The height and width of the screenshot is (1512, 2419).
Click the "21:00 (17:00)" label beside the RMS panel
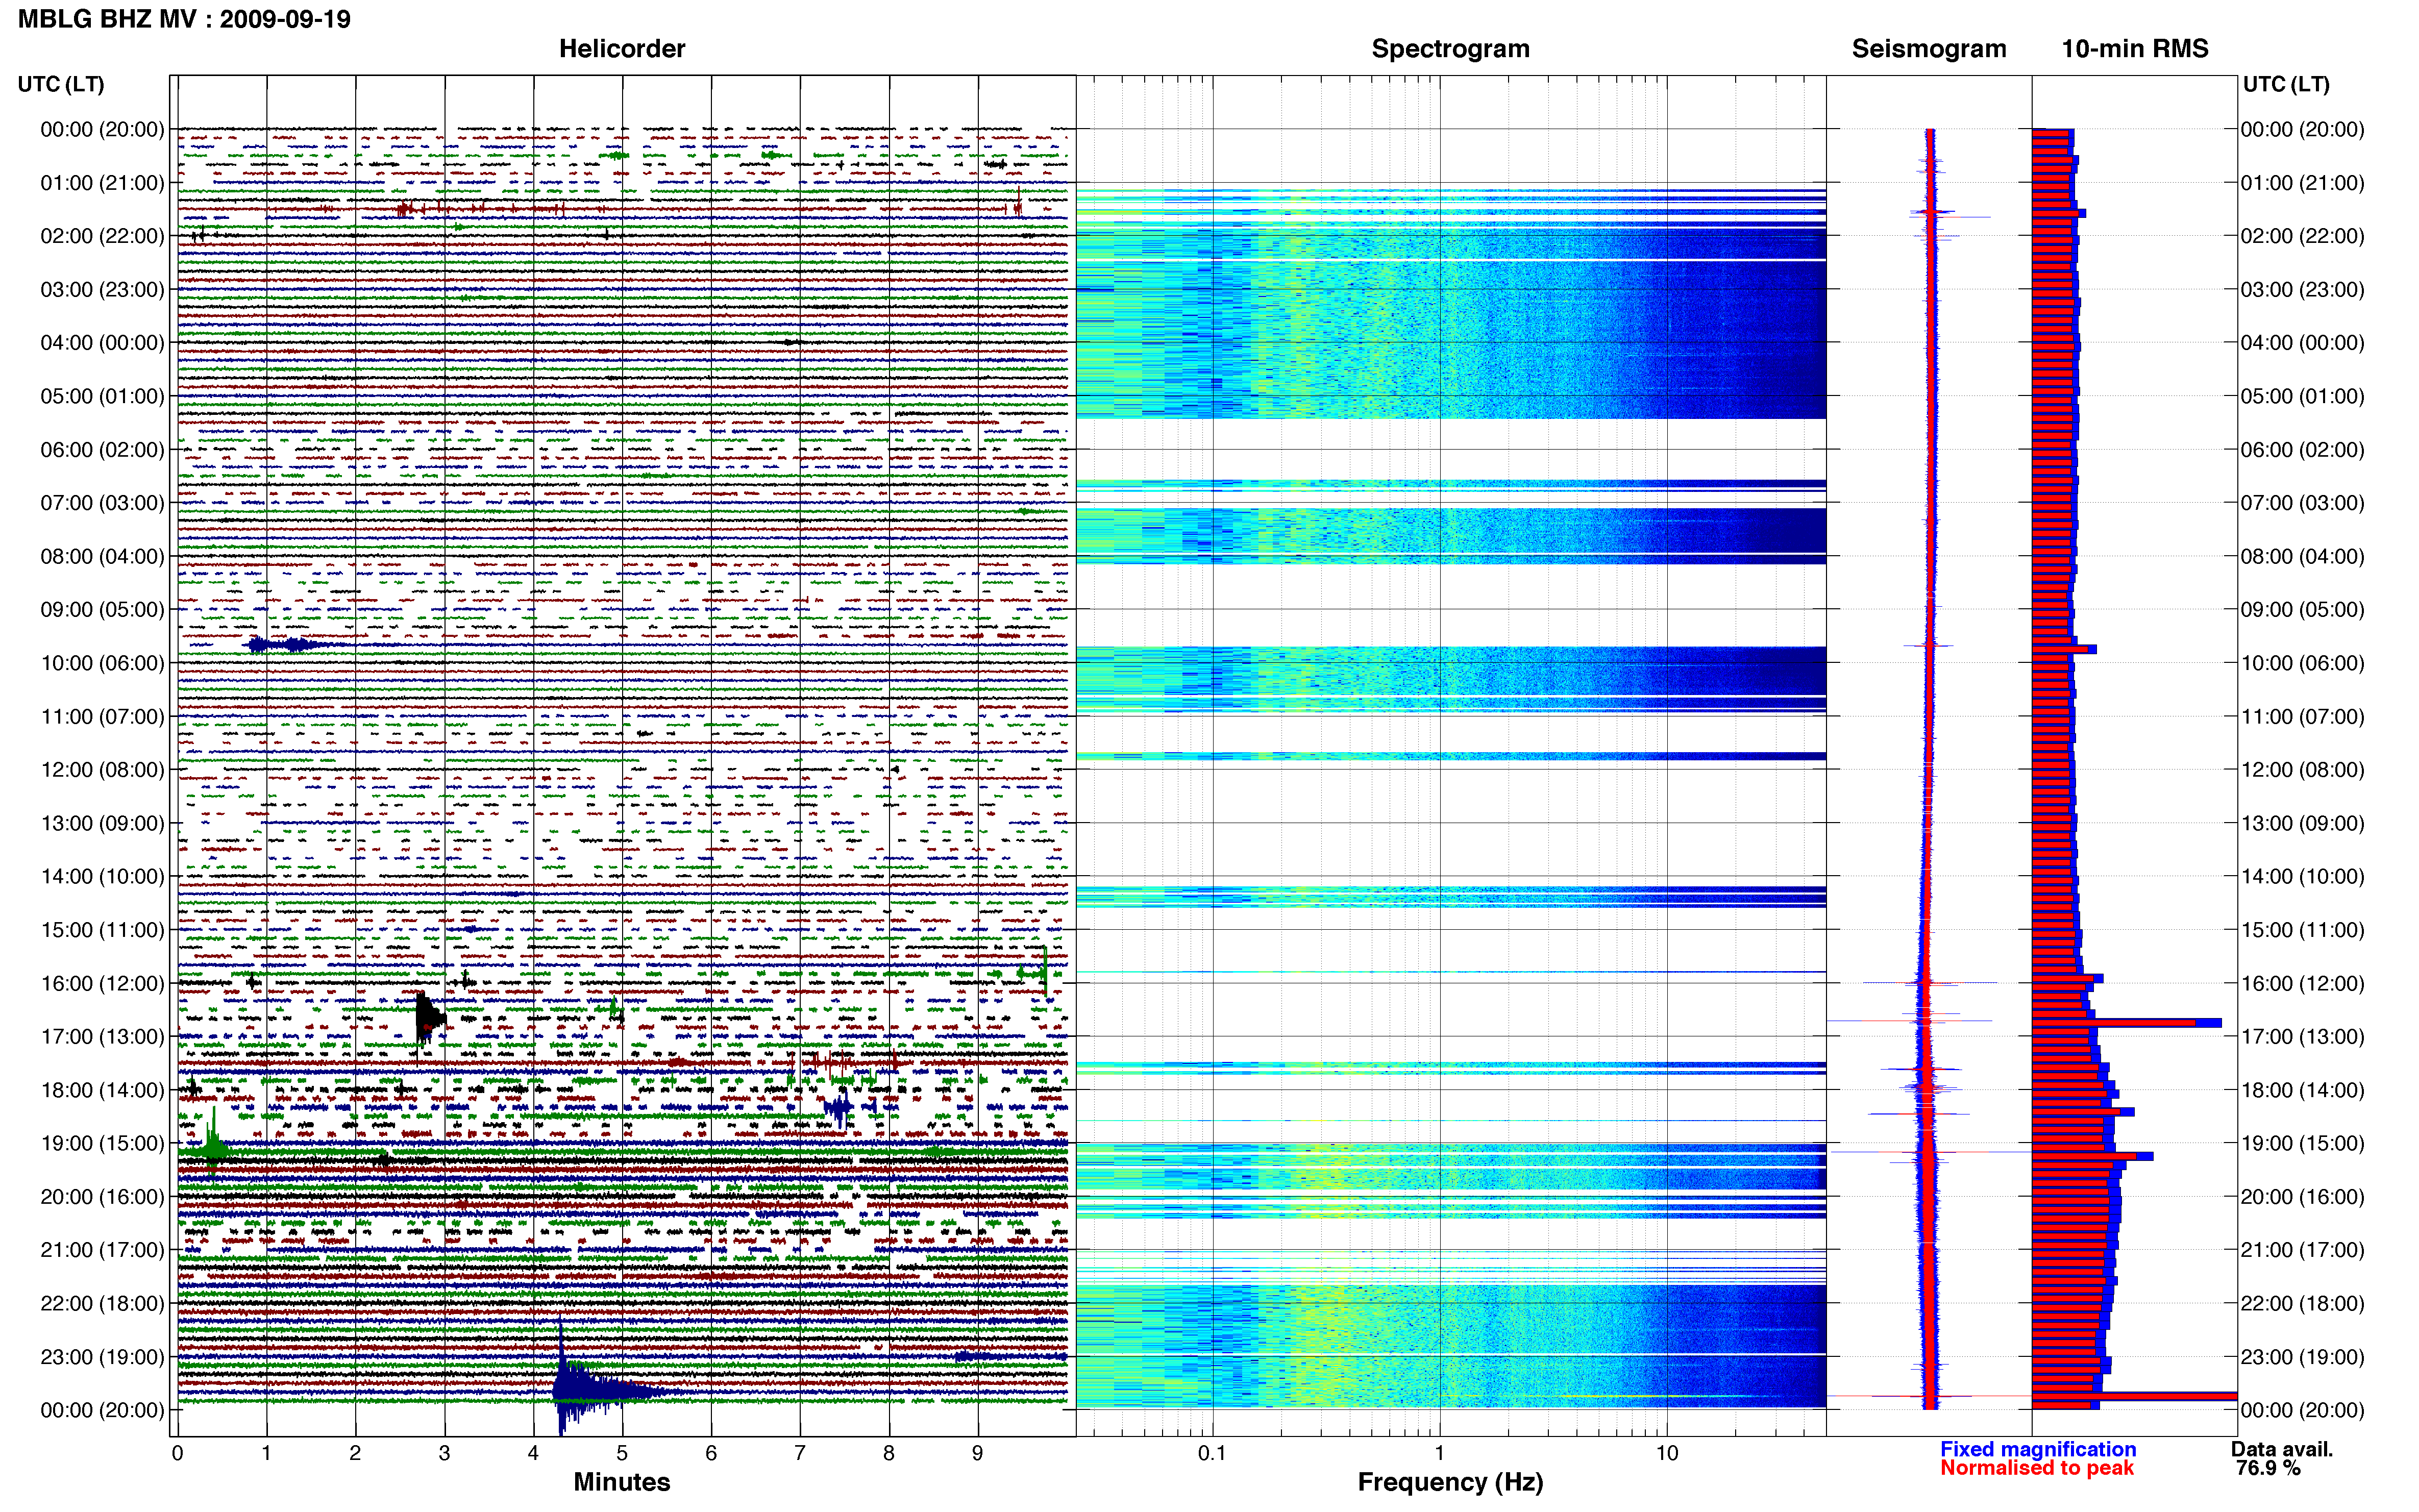tap(2302, 1250)
